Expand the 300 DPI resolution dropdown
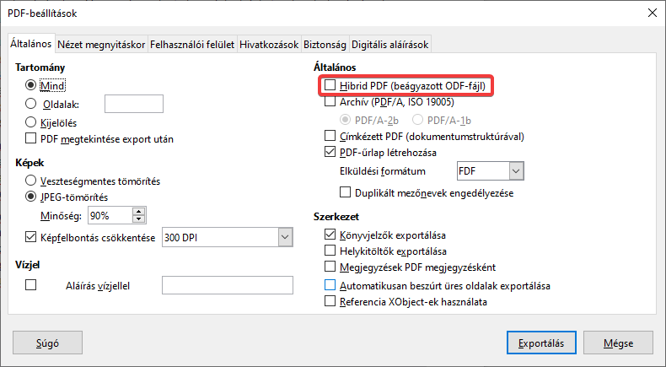Image resolution: width=666 pixels, height=367 pixels. coord(284,238)
